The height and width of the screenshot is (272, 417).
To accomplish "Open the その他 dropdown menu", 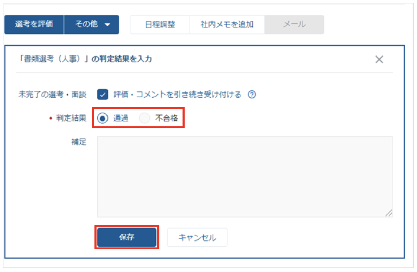I will point(92,25).
